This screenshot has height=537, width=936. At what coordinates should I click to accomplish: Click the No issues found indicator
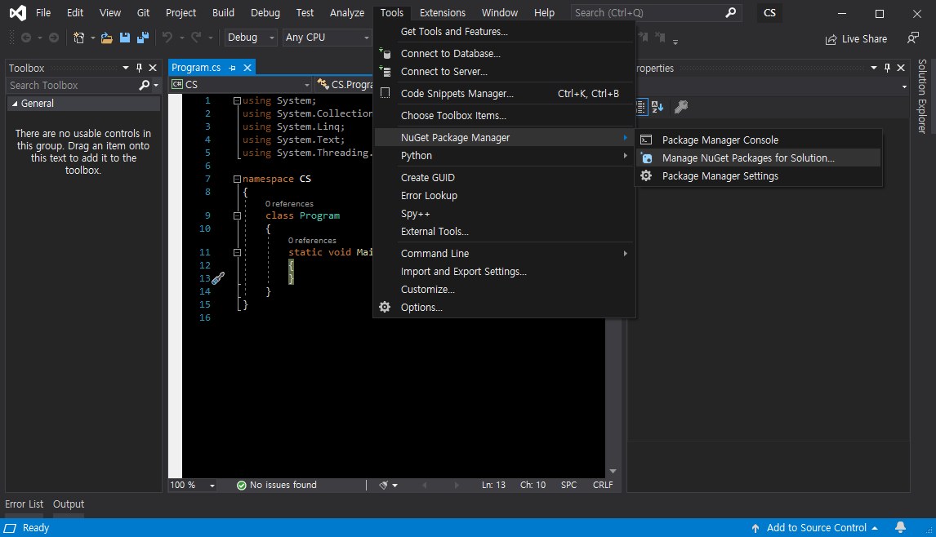click(x=277, y=485)
